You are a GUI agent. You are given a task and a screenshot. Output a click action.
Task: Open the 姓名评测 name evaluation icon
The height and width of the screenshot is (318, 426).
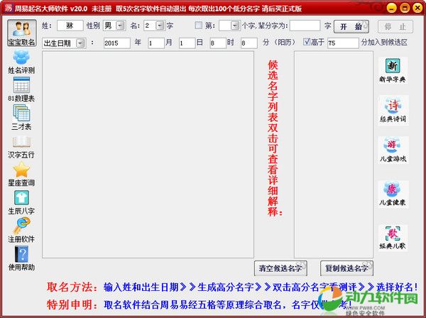click(21, 61)
